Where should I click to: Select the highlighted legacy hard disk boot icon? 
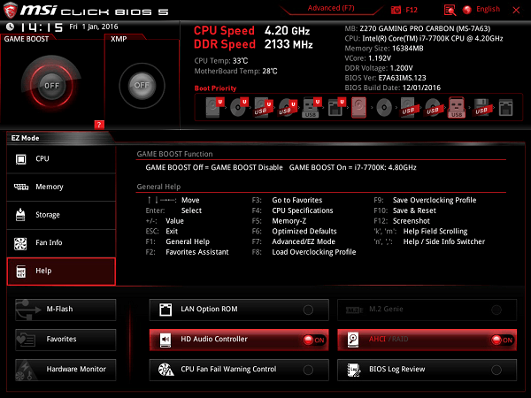tap(358, 107)
